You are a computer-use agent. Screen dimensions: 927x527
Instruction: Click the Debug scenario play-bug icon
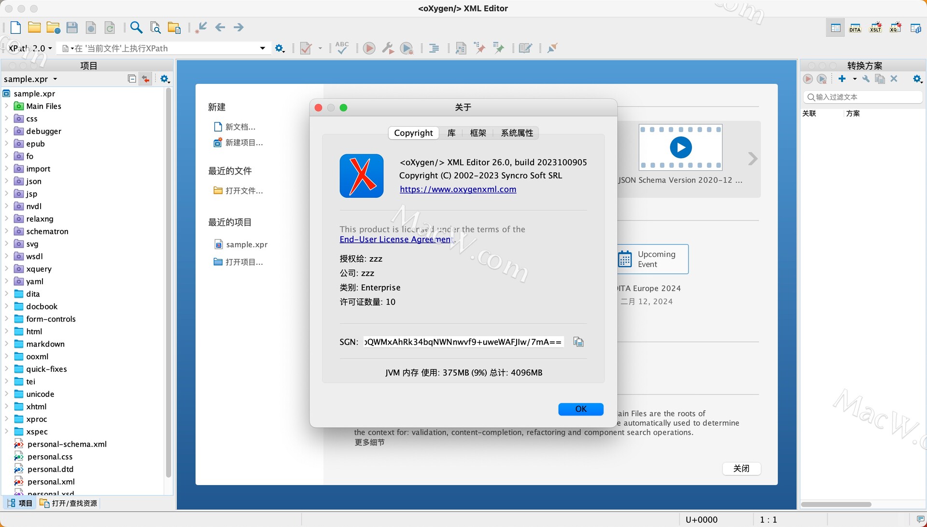[x=407, y=48]
